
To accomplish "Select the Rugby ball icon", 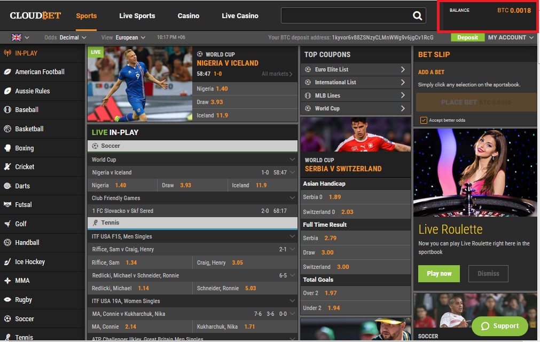I will coord(7,300).
